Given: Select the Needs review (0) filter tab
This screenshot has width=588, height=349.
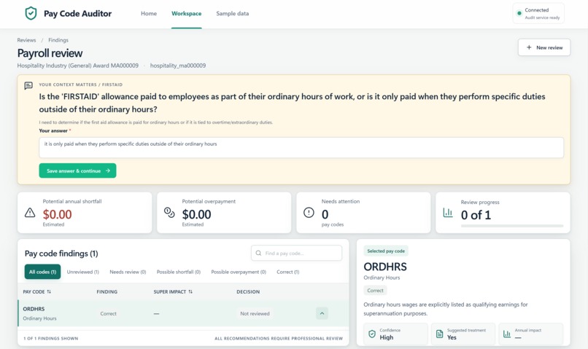Looking at the screenshot, I should click(x=128, y=272).
